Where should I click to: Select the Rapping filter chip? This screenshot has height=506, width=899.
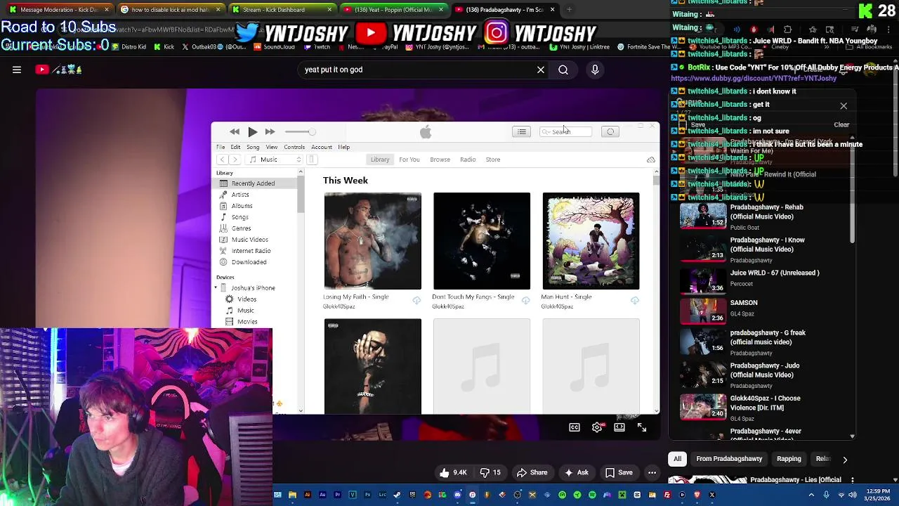(x=789, y=459)
